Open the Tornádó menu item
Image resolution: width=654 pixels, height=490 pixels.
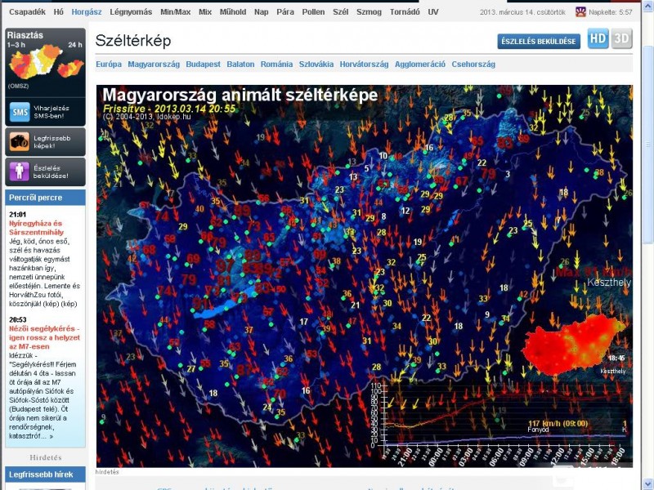[405, 12]
